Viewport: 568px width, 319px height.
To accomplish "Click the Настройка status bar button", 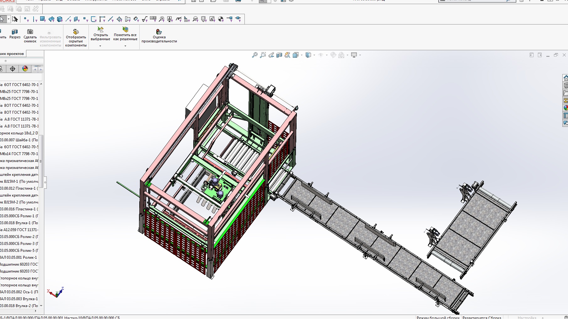I will pyautogui.click(x=527, y=317).
